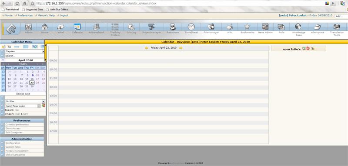This screenshot has width=348, height=166.
Task: Open Manual / Help in top menu
Action: tap(46, 15)
